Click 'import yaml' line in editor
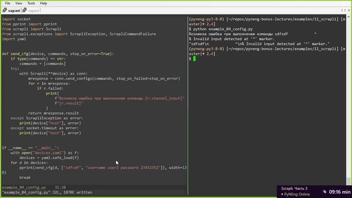 pyautogui.click(x=14, y=39)
